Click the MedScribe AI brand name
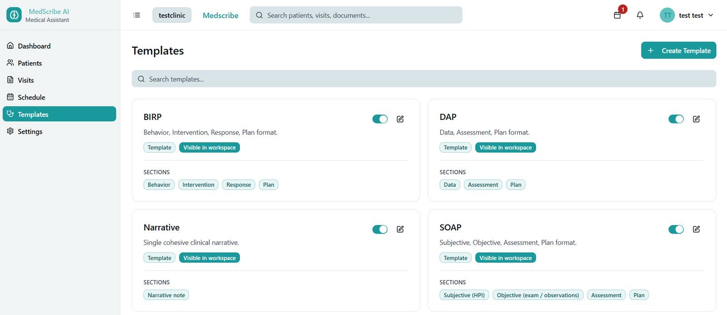This screenshot has width=727, height=315. tap(49, 11)
